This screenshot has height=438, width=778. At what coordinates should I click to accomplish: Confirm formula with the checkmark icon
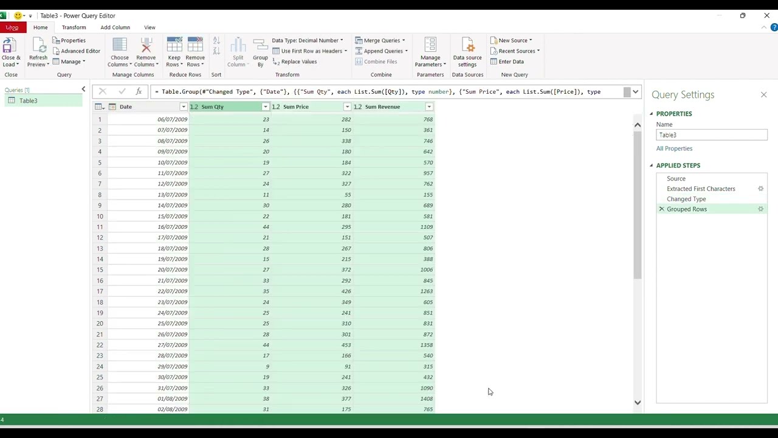122,92
